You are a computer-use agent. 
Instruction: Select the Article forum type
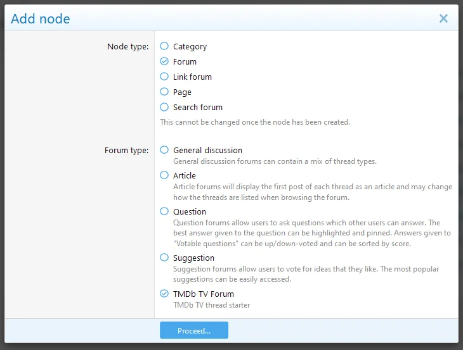point(164,175)
